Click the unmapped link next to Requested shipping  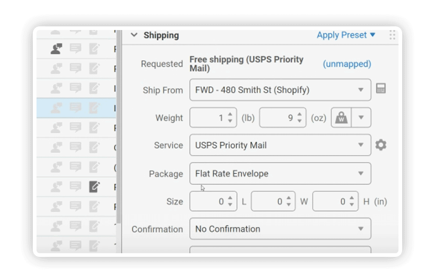point(346,64)
